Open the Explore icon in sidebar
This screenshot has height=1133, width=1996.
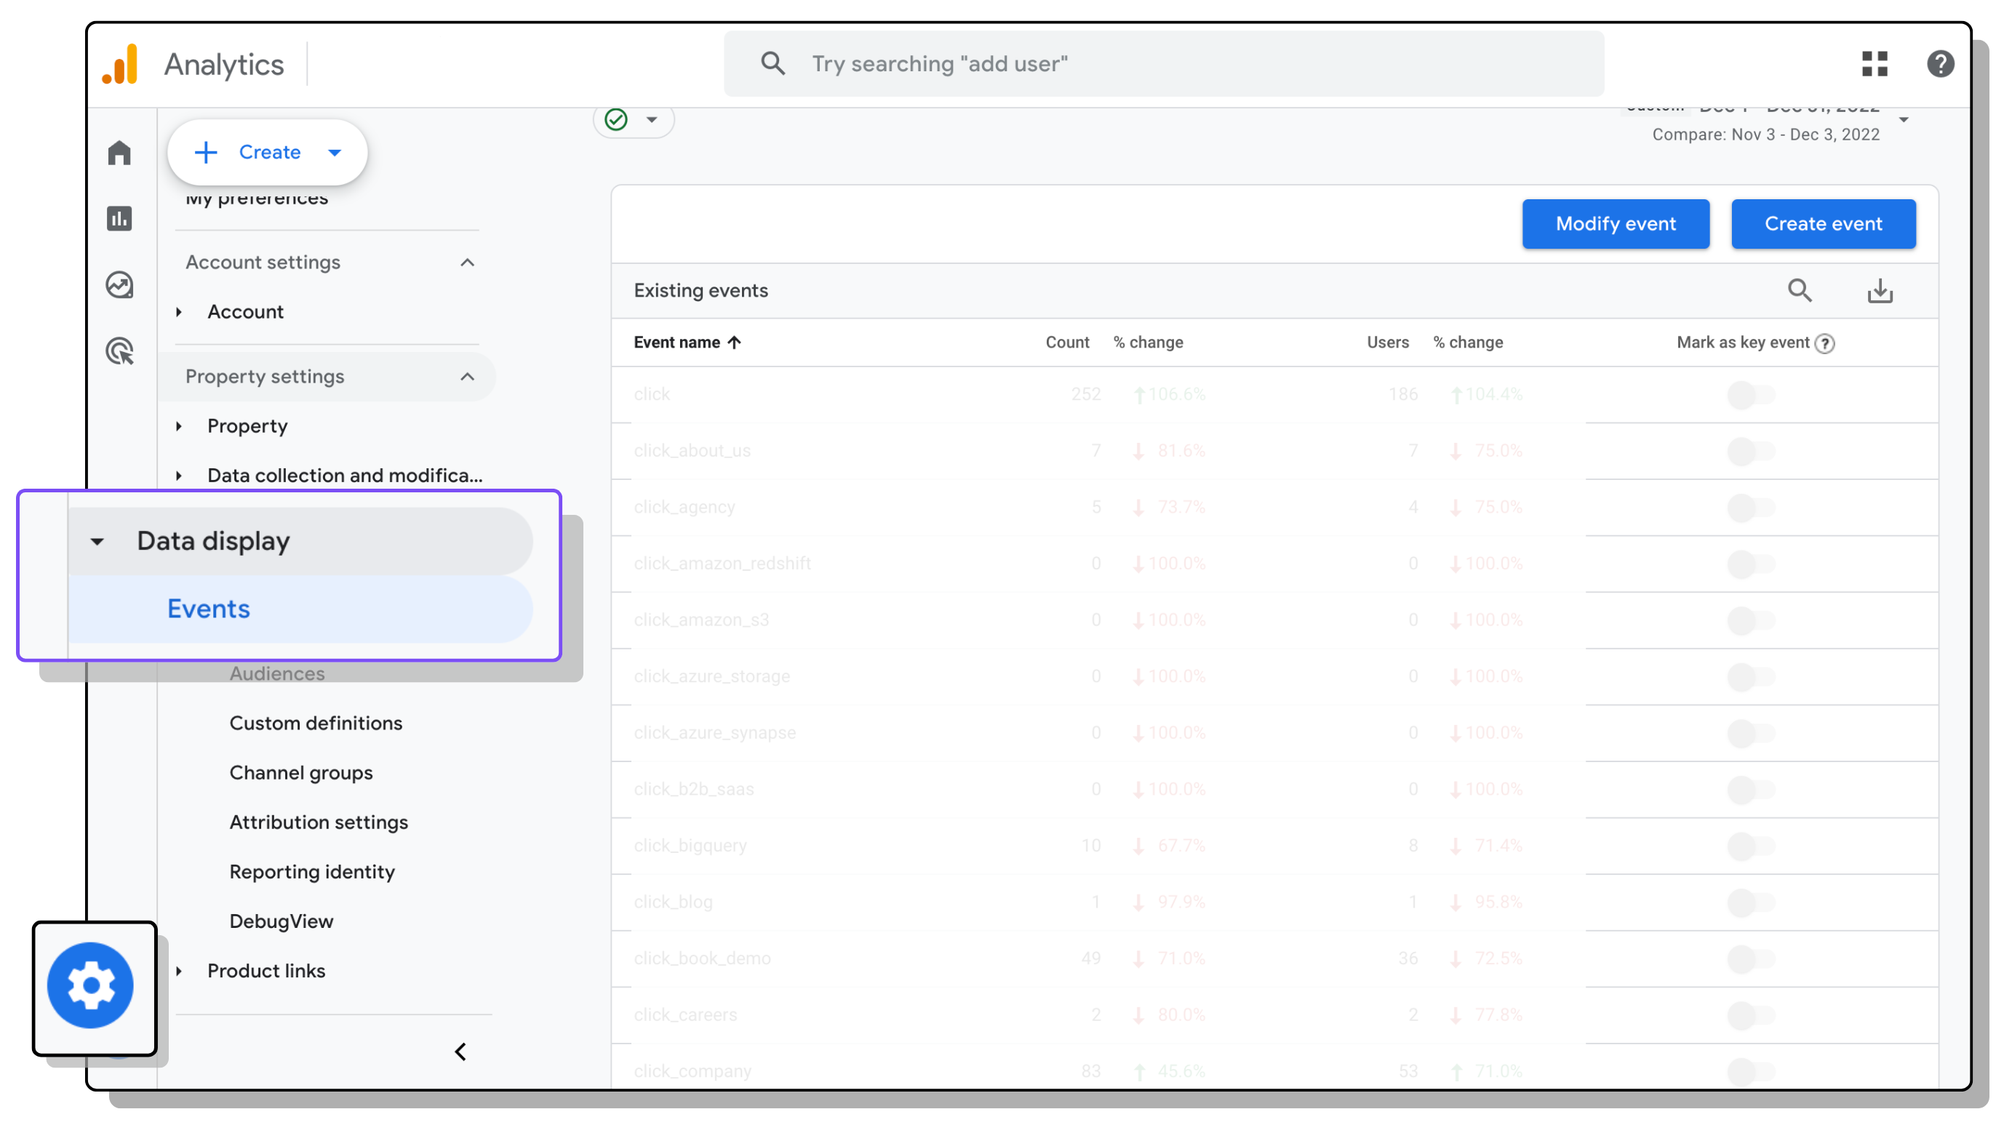119,285
